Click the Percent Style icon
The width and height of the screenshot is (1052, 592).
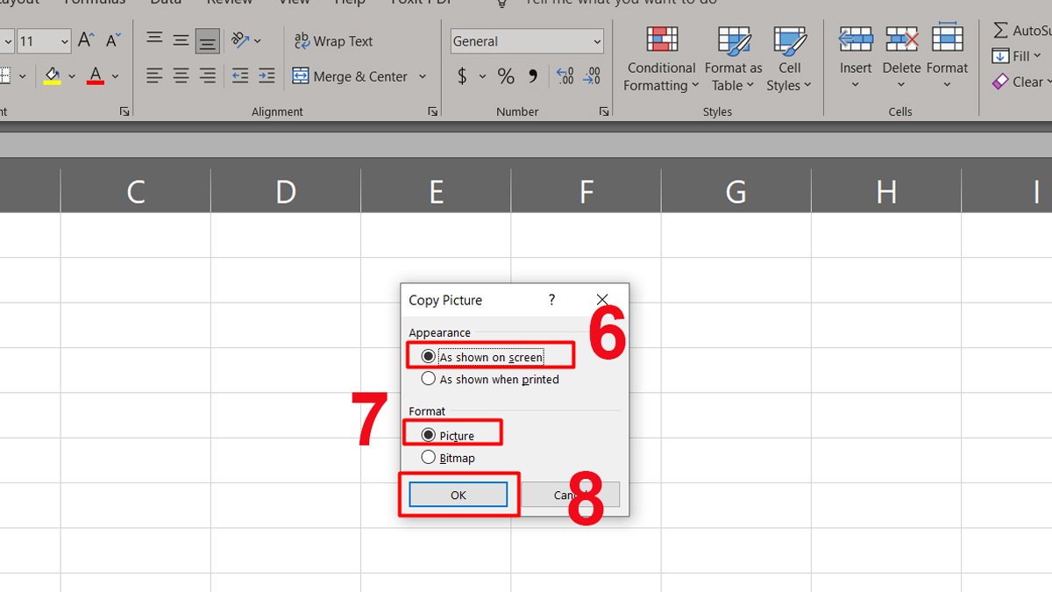pos(506,76)
